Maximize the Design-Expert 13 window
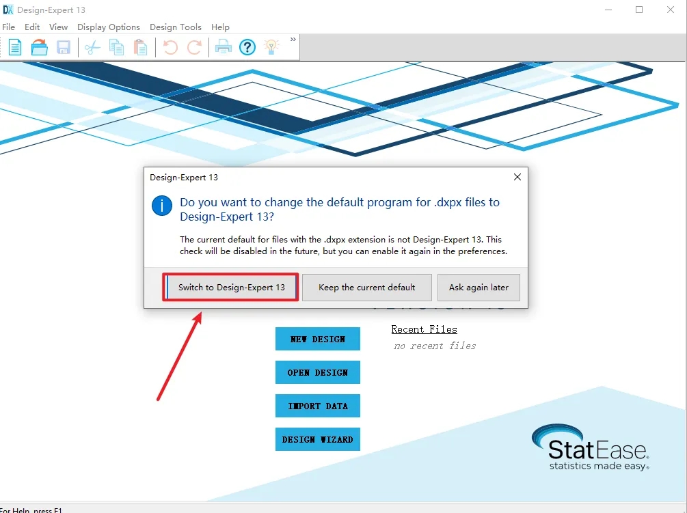Viewport: 687px width, 513px height. (x=639, y=10)
